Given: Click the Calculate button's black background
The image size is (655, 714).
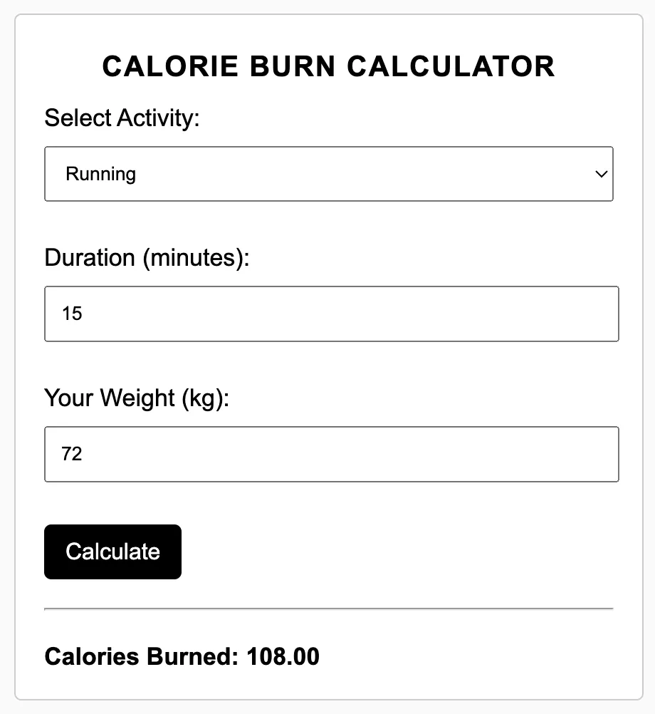Looking at the screenshot, I should [112, 552].
